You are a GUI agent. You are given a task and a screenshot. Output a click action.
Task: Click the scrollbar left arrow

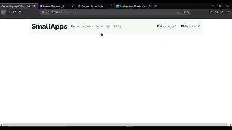click(x=1, y=125)
